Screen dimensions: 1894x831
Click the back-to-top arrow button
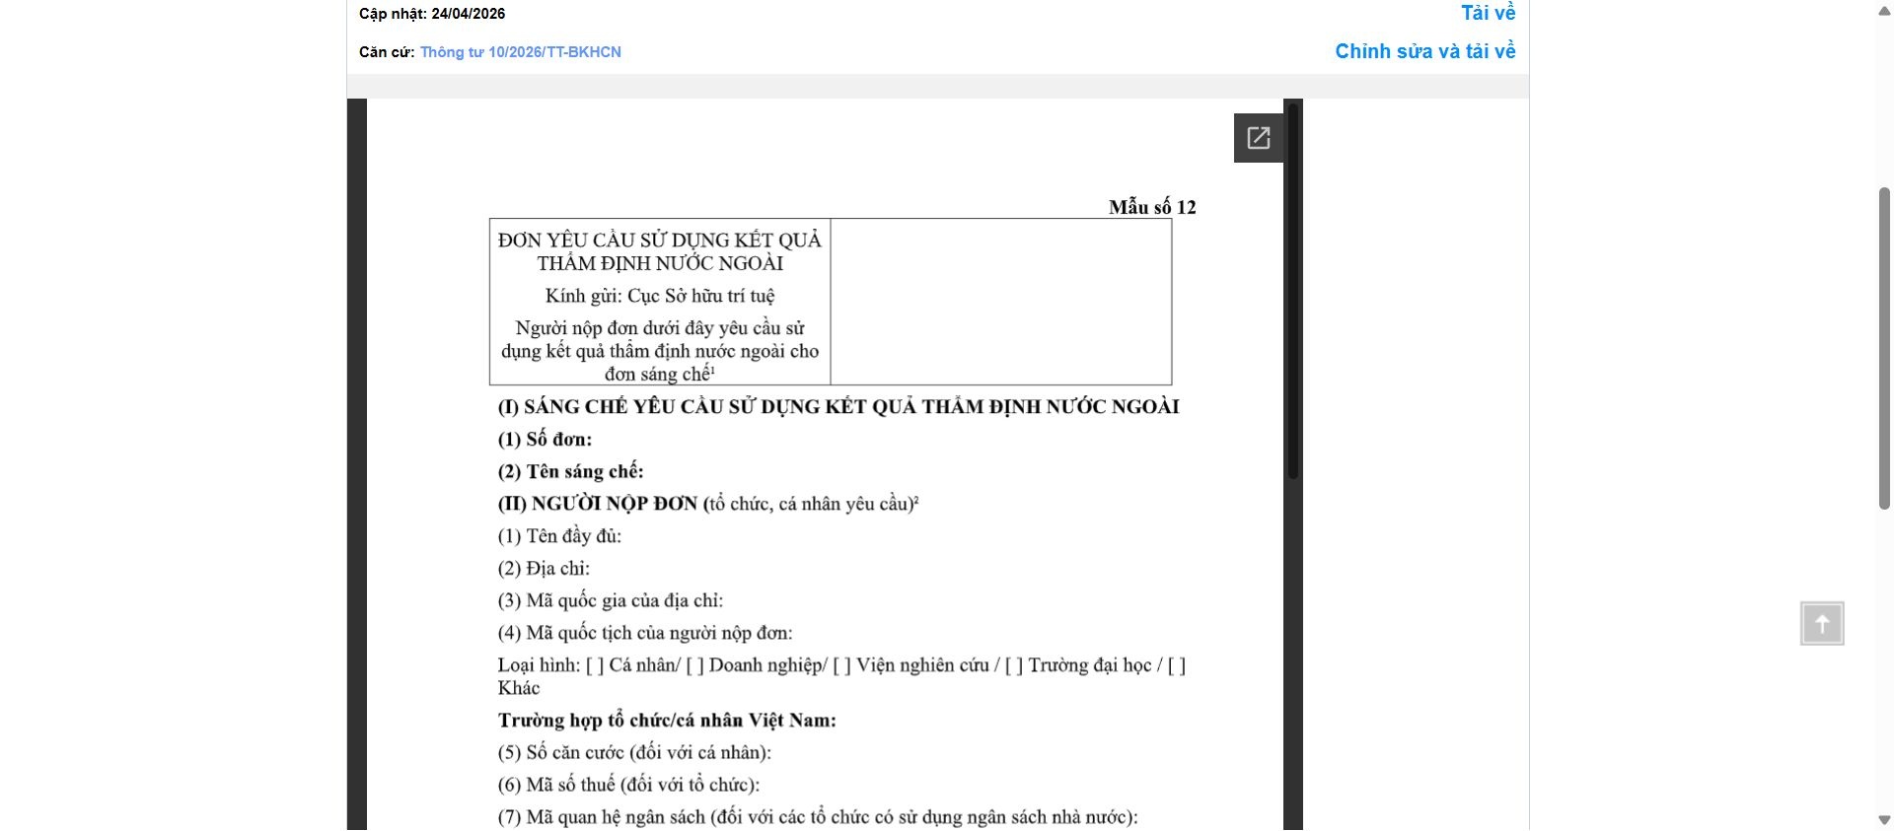tap(1822, 624)
